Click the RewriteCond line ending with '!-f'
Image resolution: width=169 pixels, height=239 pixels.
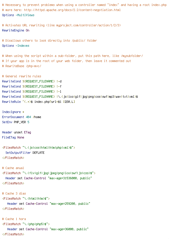pyautogui.click(x=32, y=86)
